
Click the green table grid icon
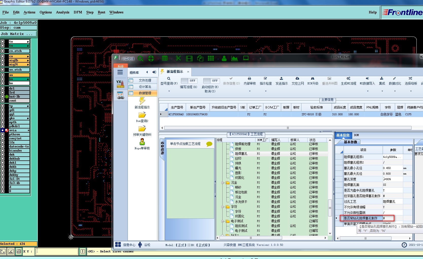pyautogui.click(x=165, y=58)
